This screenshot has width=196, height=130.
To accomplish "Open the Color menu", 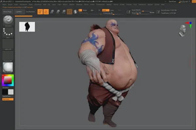I will [x=16, y=5].
